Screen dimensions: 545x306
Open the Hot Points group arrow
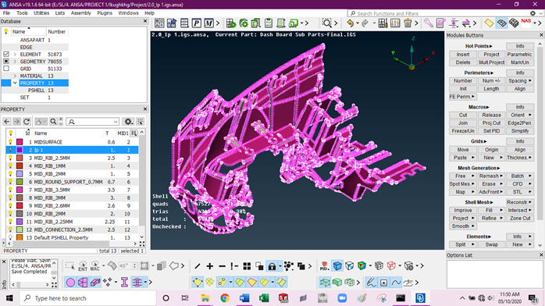pos(491,46)
